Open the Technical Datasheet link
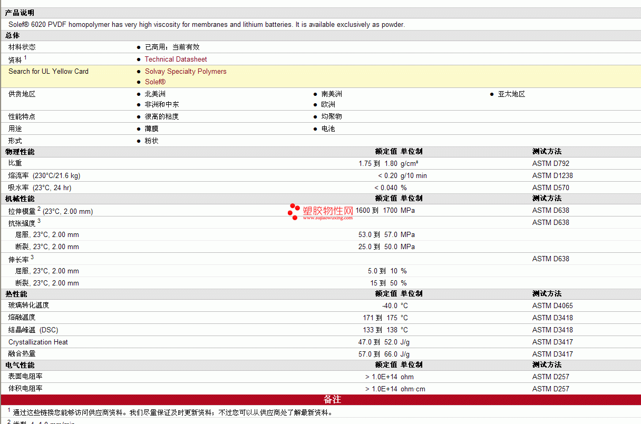Image resolution: width=641 pixels, height=424 pixels. pyautogui.click(x=176, y=60)
